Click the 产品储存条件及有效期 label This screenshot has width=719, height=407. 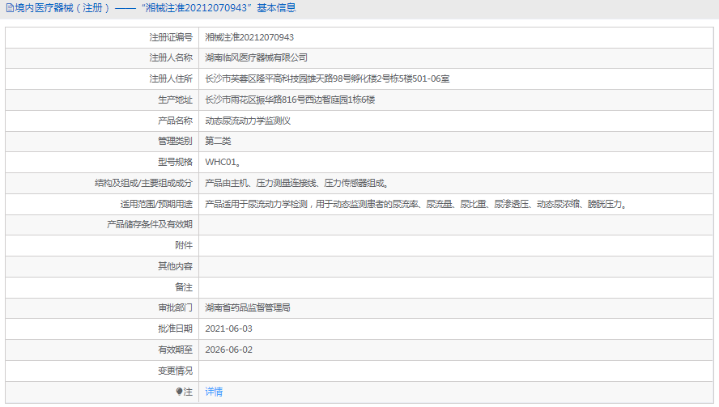(150, 225)
